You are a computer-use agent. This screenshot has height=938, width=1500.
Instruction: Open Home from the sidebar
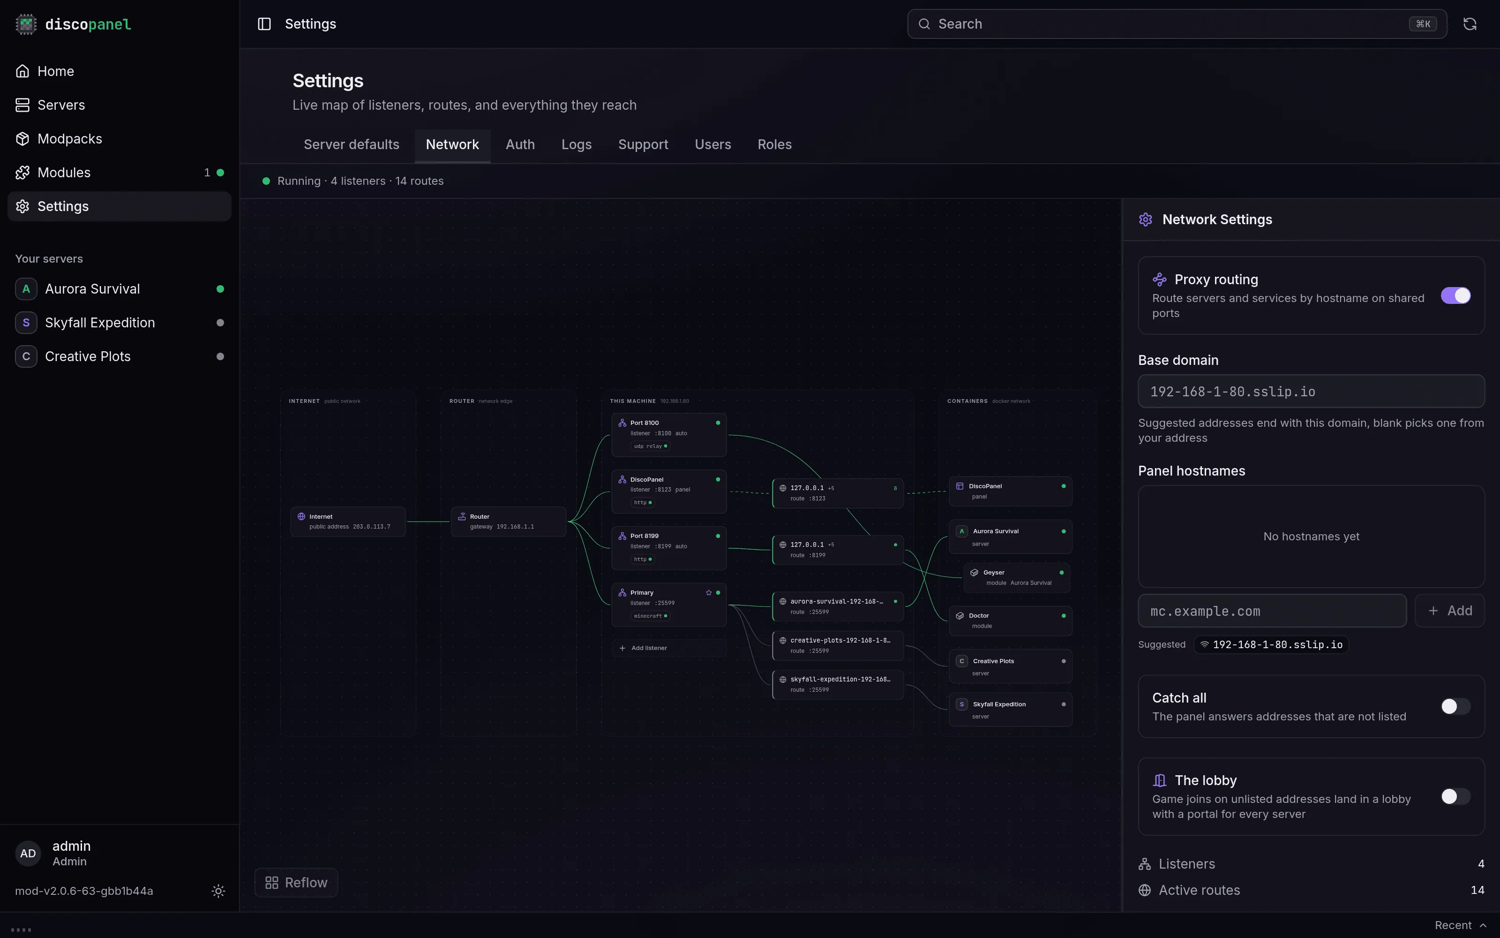(119, 71)
